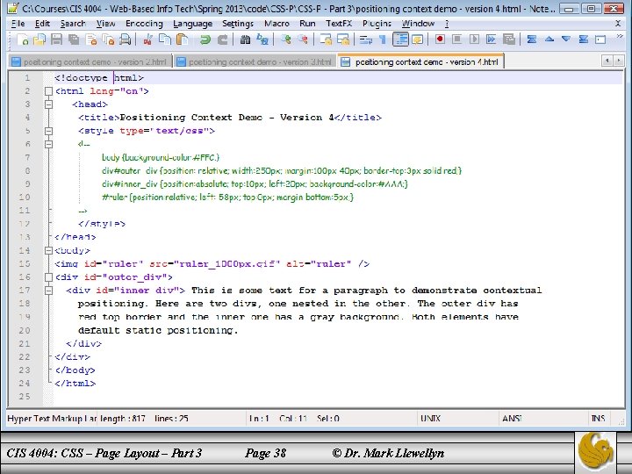
Task: Switch to version 3.html tab
Action: click(x=255, y=61)
